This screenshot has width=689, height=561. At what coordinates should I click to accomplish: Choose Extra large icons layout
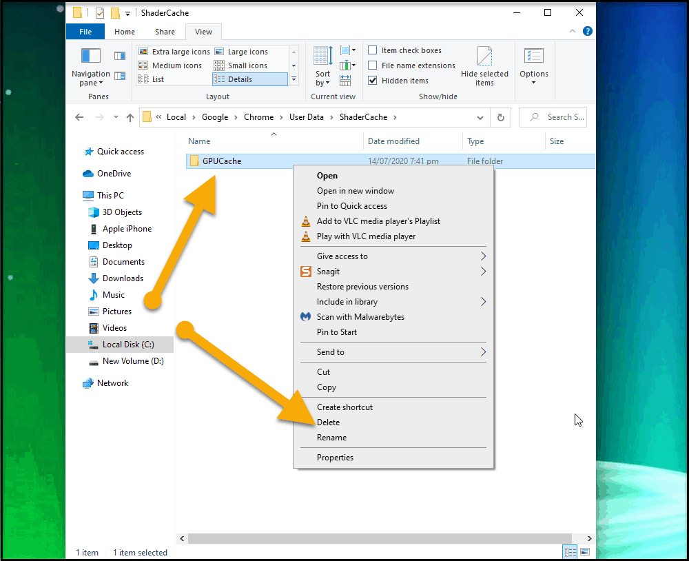pyautogui.click(x=174, y=52)
